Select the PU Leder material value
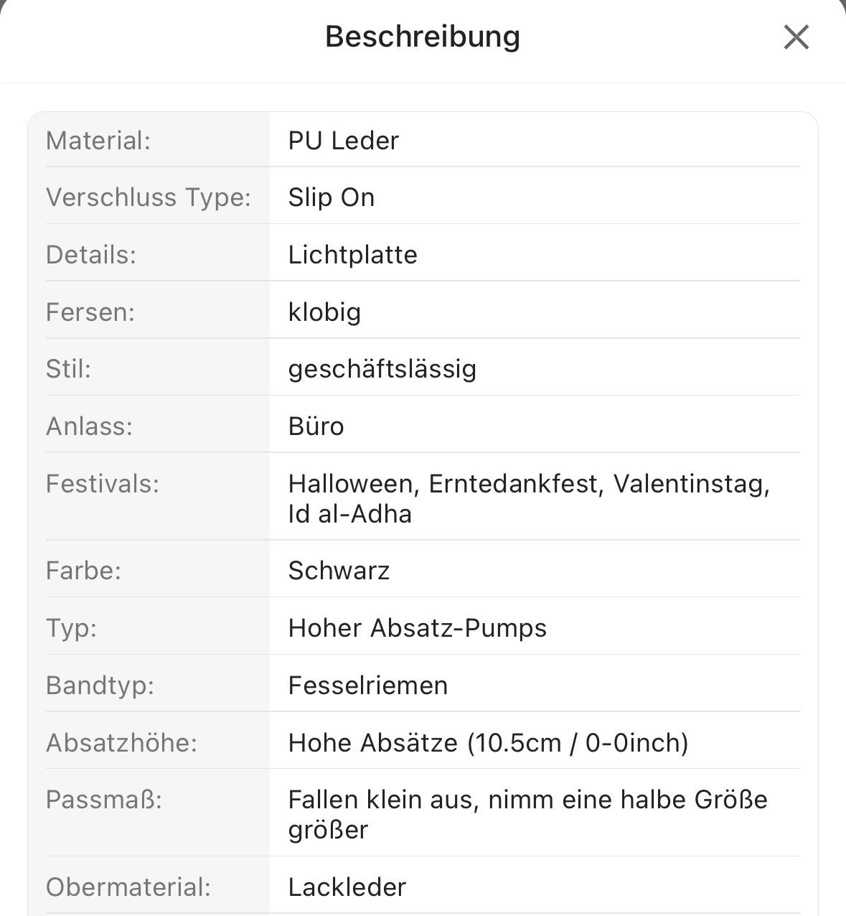The height and width of the screenshot is (916, 846). [x=343, y=141]
